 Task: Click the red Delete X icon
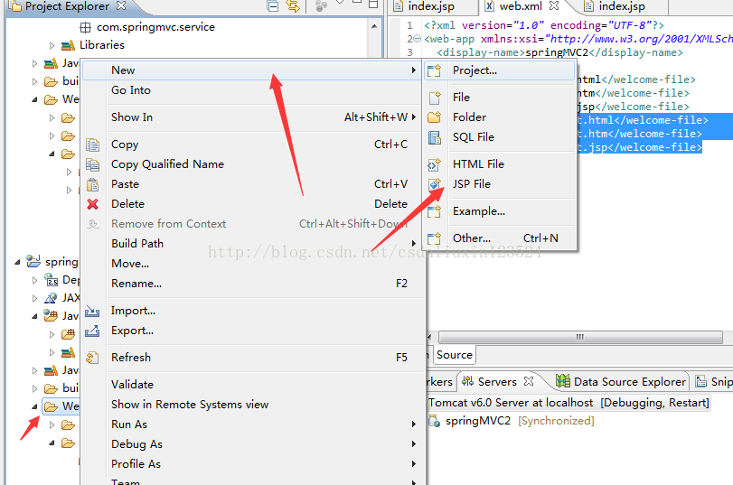pos(92,204)
